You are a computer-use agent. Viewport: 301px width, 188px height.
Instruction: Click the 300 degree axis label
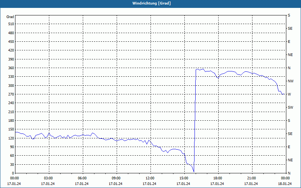[11, 86]
